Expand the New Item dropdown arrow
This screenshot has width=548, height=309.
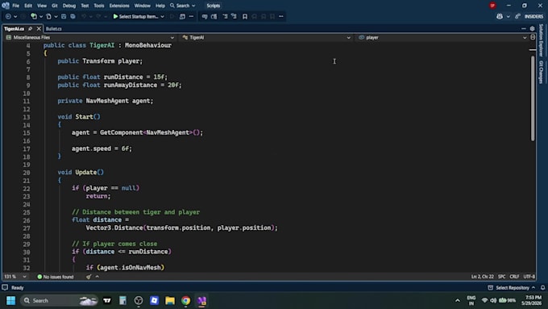(41, 16)
